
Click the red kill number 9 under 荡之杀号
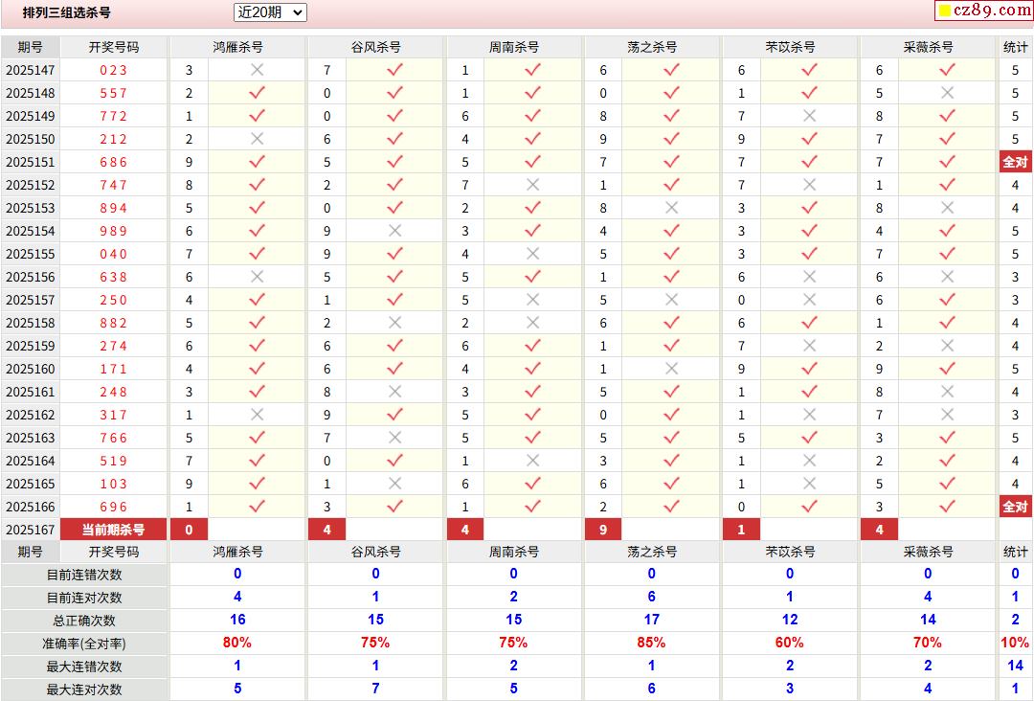(603, 530)
